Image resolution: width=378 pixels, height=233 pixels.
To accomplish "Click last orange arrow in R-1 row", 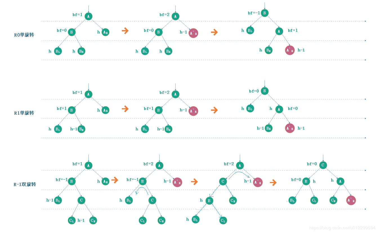I will pos(273,183).
